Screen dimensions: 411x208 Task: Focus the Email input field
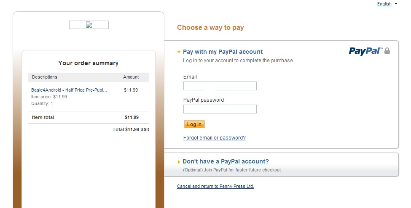(220, 86)
